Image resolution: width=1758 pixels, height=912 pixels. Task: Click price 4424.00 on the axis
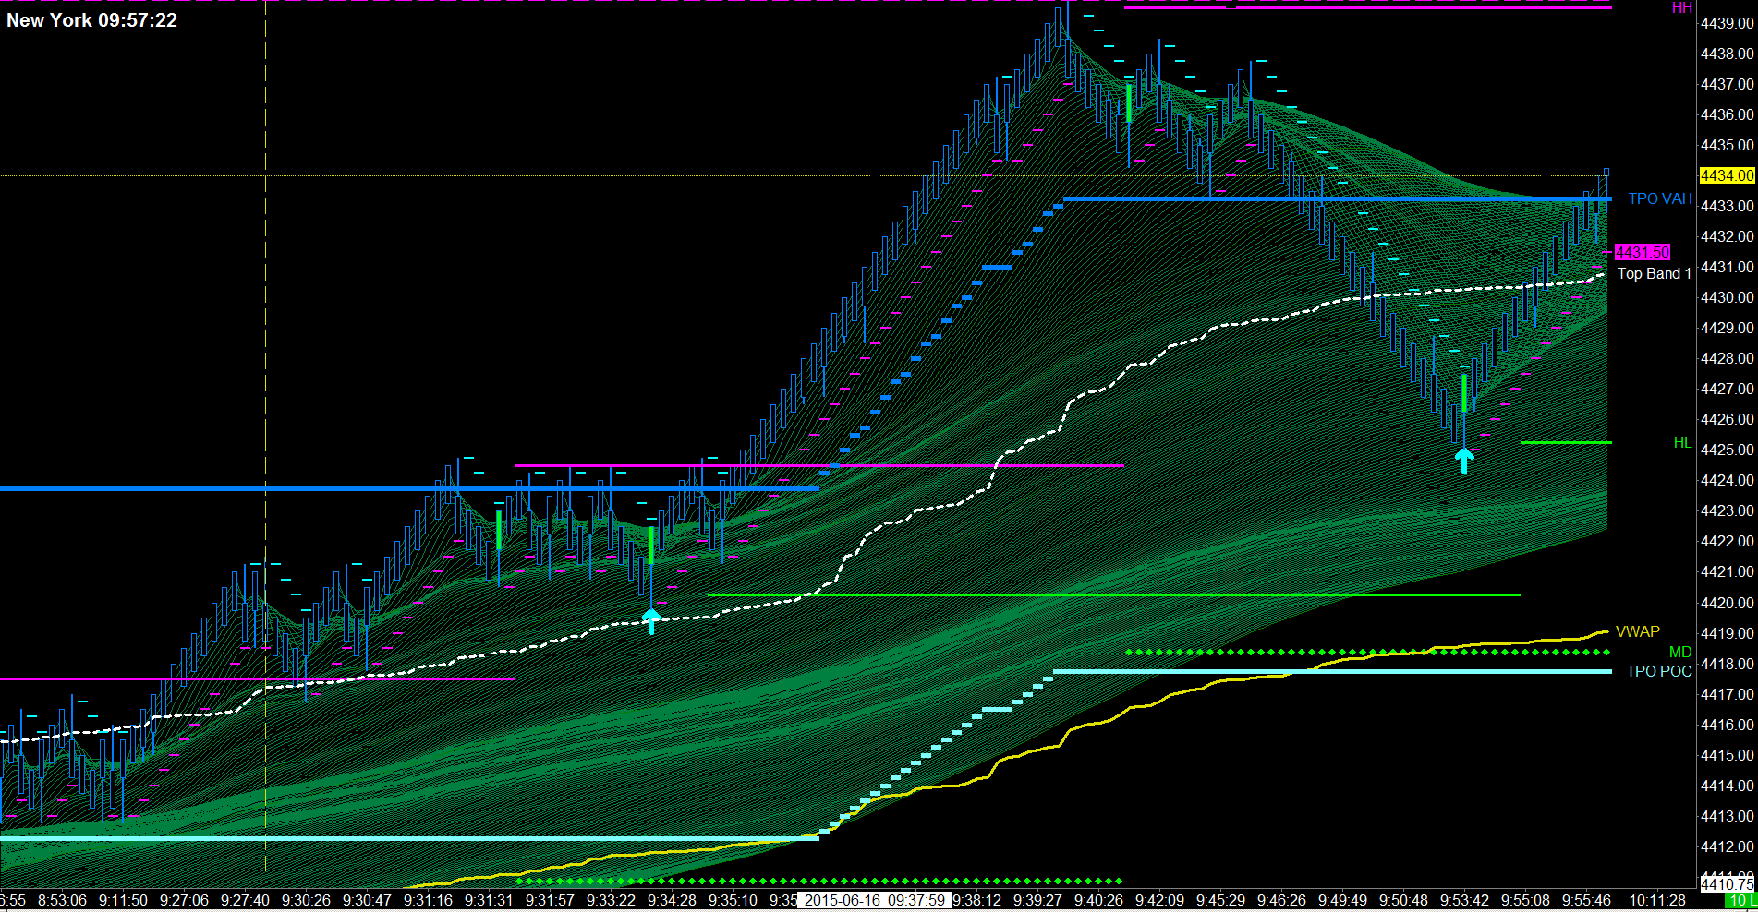coord(1727,480)
